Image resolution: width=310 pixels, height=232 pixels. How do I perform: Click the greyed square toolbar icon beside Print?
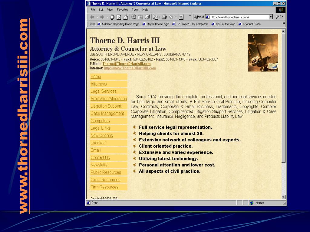171,17
